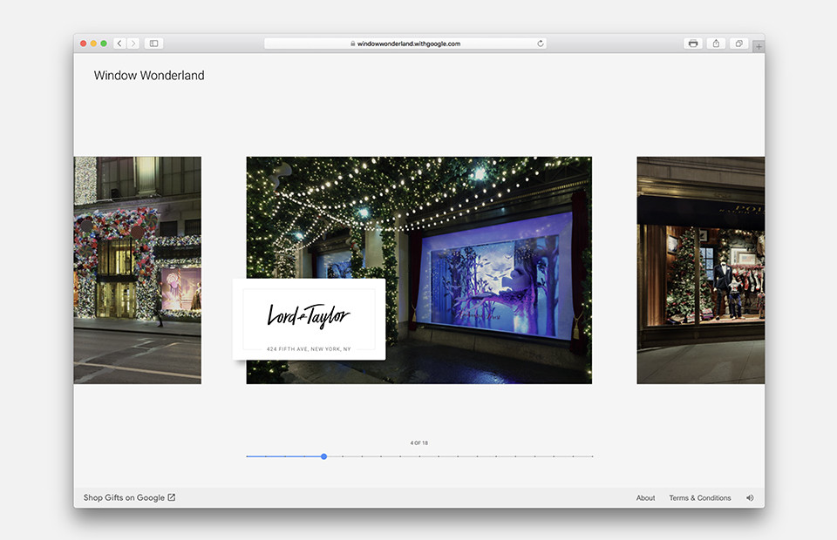This screenshot has width=837, height=540.
Task: View the next Polo Ralph Lauren storefront thumbnail
Action: point(700,270)
